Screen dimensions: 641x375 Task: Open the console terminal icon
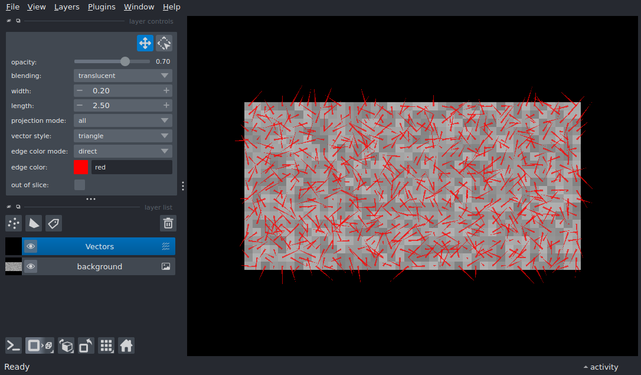[14, 345]
